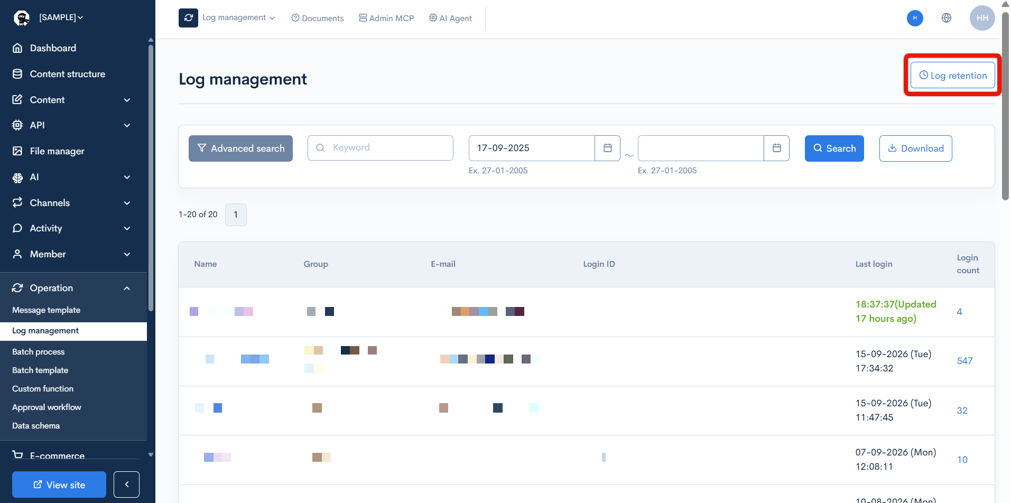Expand the Content menu chevron
1011x503 pixels.
(127, 100)
